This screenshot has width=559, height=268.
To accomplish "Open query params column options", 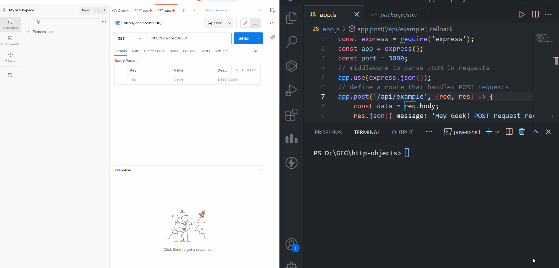I will tap(236, 70).
